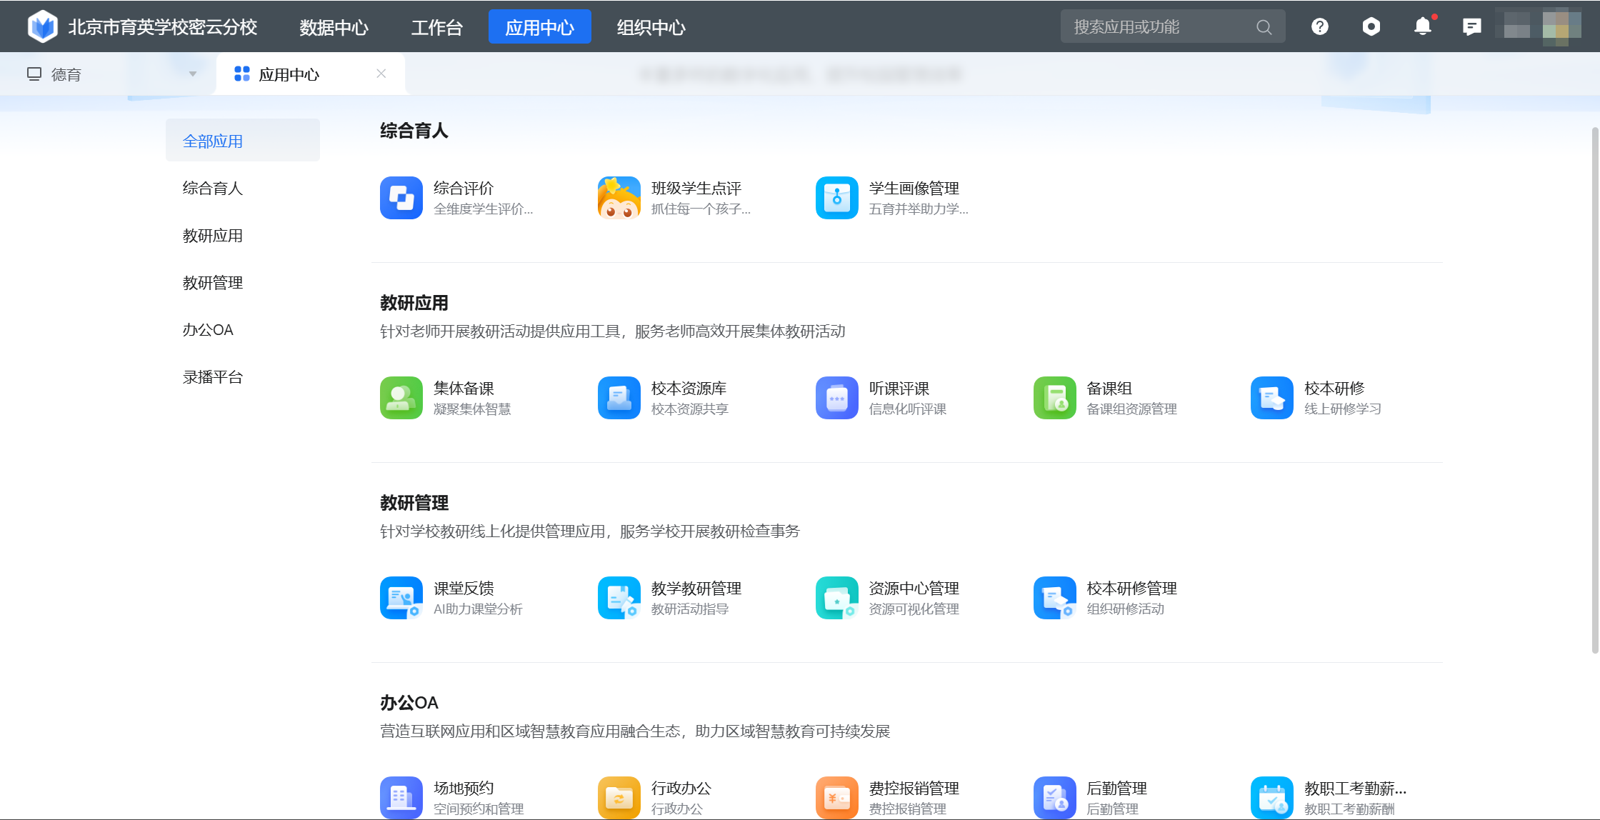1600x820 pixels.
Task: Click the 组织研修活动 description text
Action: click(1126, 609)
